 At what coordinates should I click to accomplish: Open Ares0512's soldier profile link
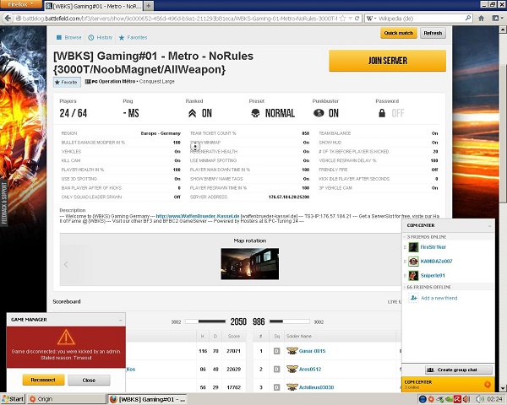[310, 370]
